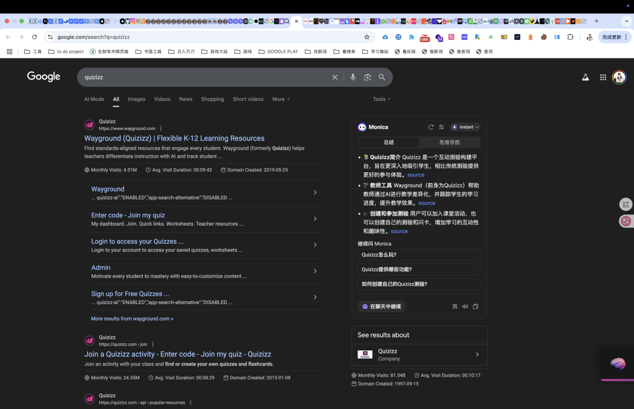Switch to AI Mode tab
Viewport: 634px width, 409px height.
coord(94,99)
